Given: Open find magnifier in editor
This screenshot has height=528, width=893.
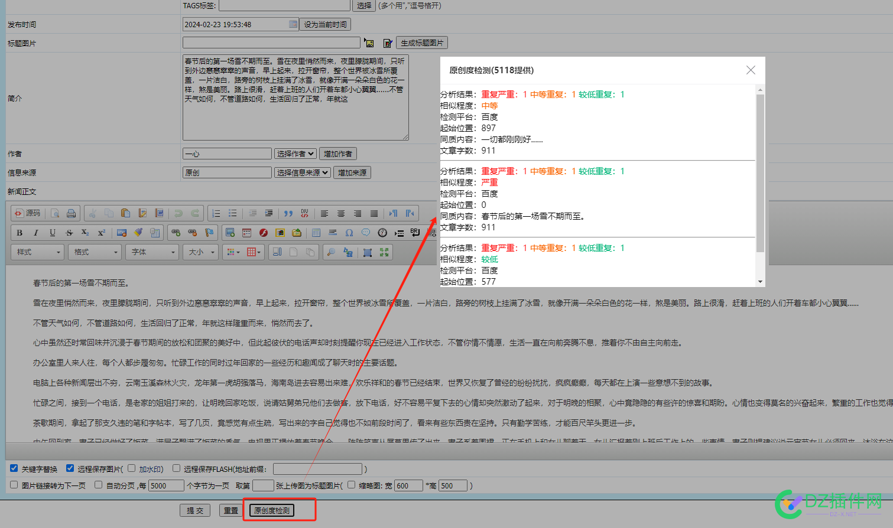Looking at the screenshot, I should pos(331,252).
